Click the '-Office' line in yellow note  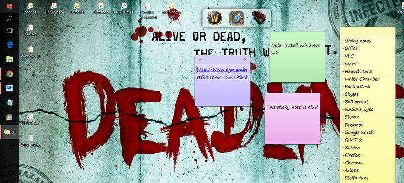[350, 48]
